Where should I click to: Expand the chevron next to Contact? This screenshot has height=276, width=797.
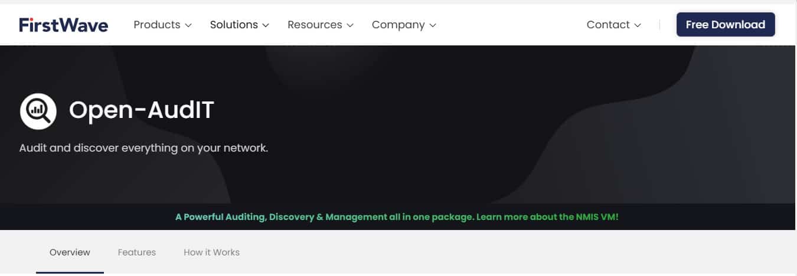coord(638,25)
